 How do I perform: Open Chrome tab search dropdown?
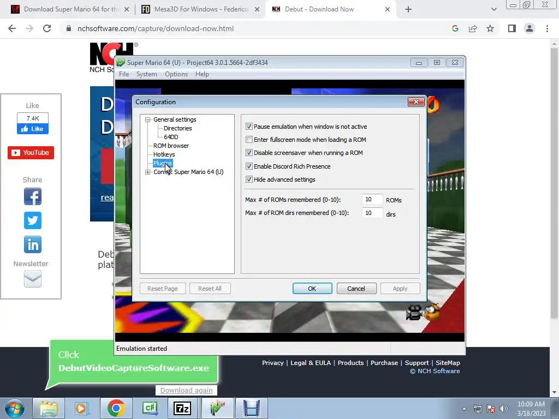click(x=493, y=9)
